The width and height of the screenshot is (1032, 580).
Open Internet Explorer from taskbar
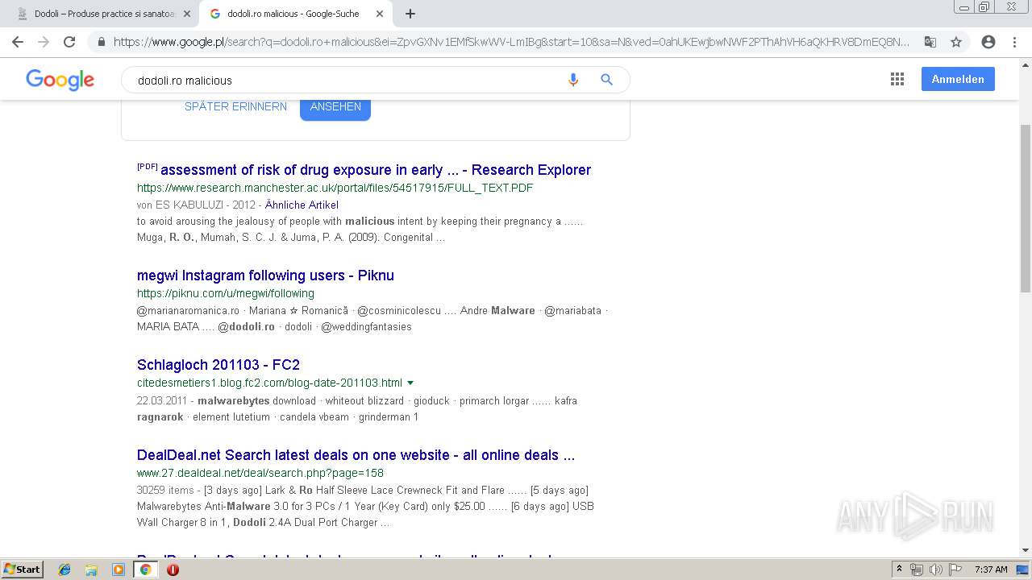click(64, 570)
